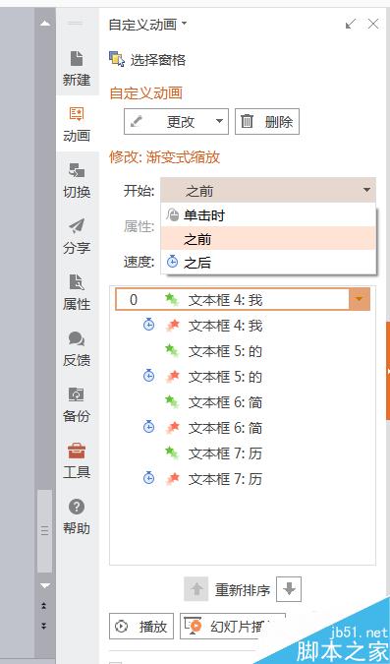Select the 动画 sidebar tab
The image size is (390, 664).
(x=77, y=124)
